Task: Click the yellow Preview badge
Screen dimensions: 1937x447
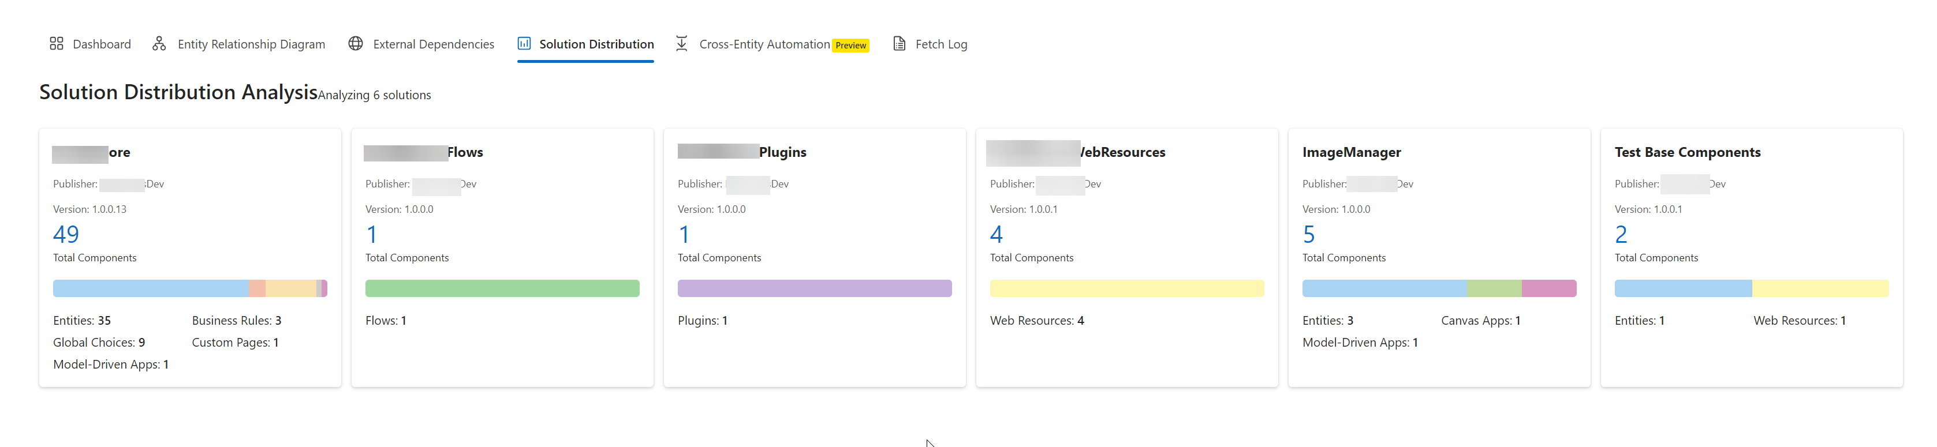Action: 850,46
